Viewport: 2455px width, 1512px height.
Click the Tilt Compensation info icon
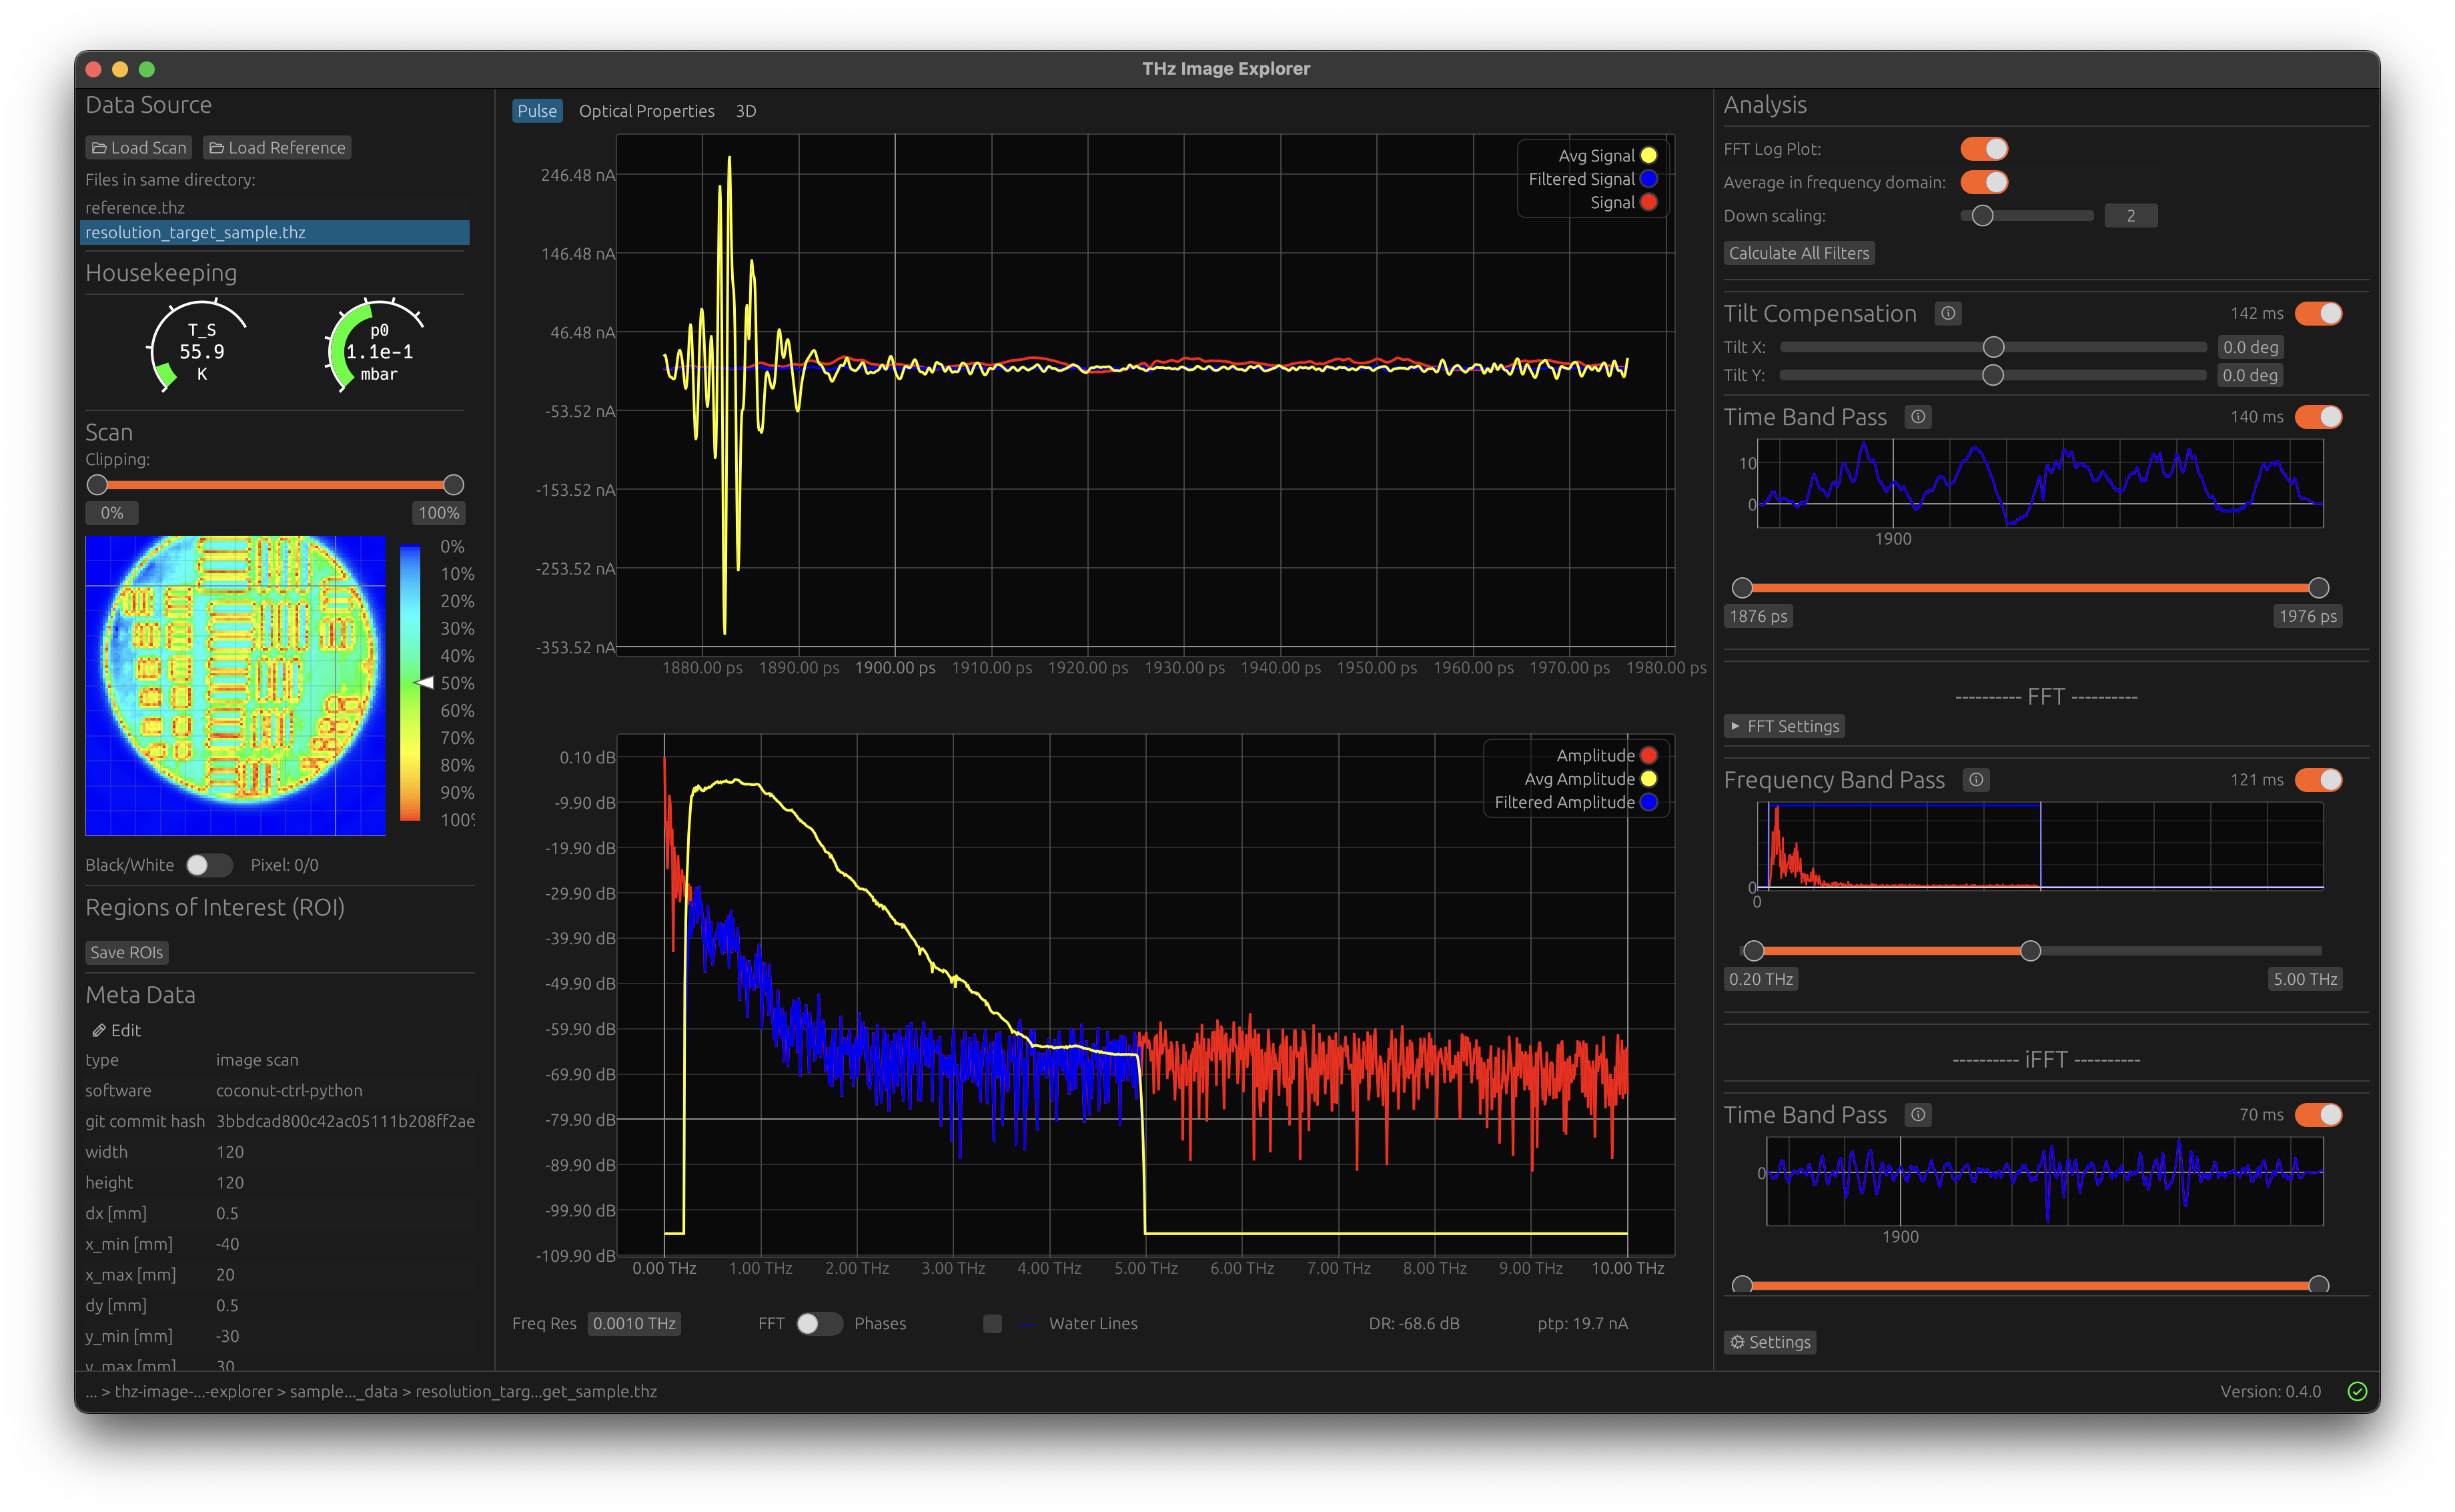(x=1947, y=313)
